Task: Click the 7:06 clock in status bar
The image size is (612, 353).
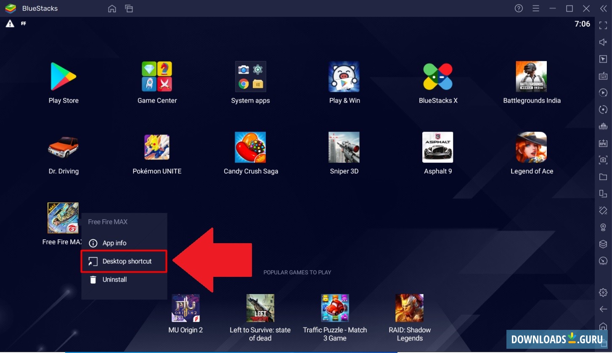Action: tap(582, 24)
